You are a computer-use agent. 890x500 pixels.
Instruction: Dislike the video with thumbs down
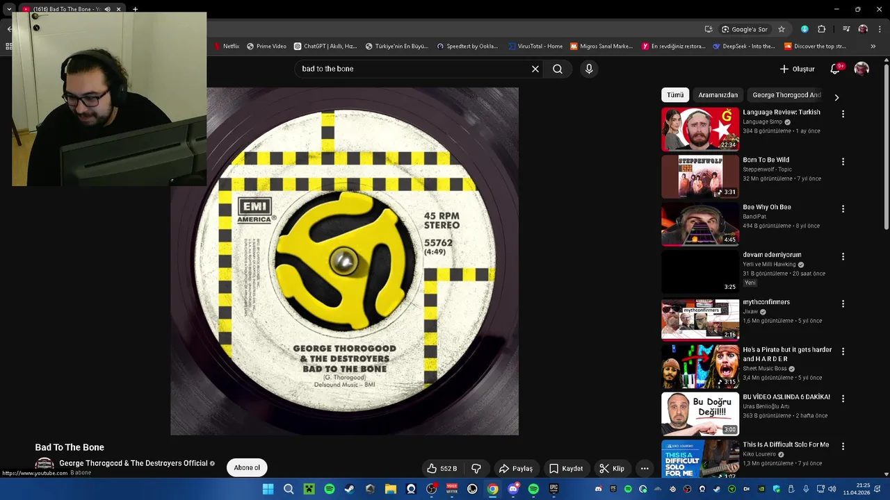[476, 468]
